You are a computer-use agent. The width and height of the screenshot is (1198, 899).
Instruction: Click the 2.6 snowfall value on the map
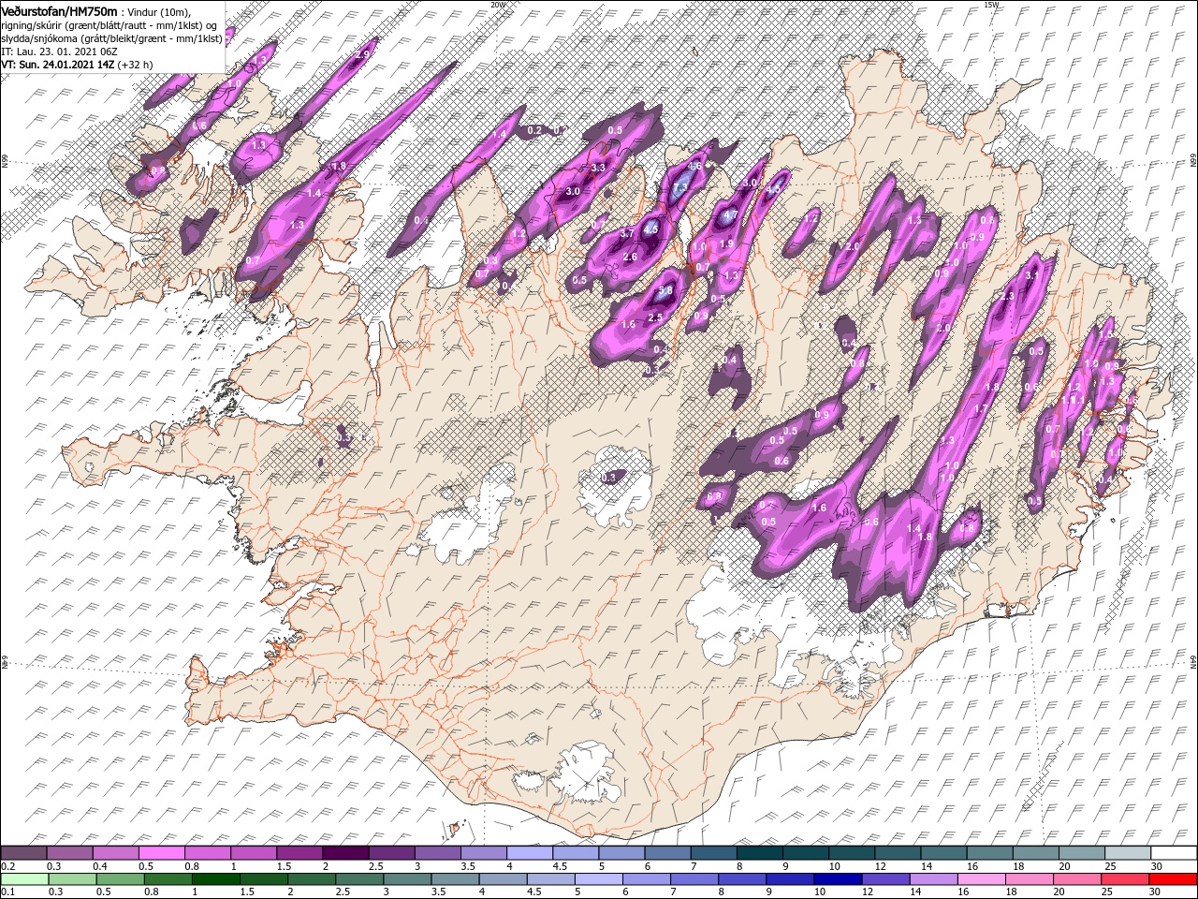pos(630,257)
